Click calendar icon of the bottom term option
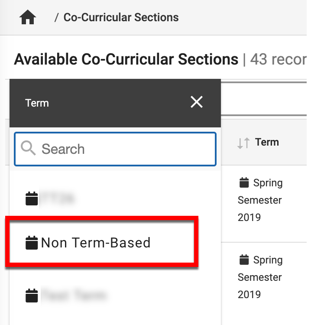This screenshot has height=325, width=311. [x=32, y=296]
